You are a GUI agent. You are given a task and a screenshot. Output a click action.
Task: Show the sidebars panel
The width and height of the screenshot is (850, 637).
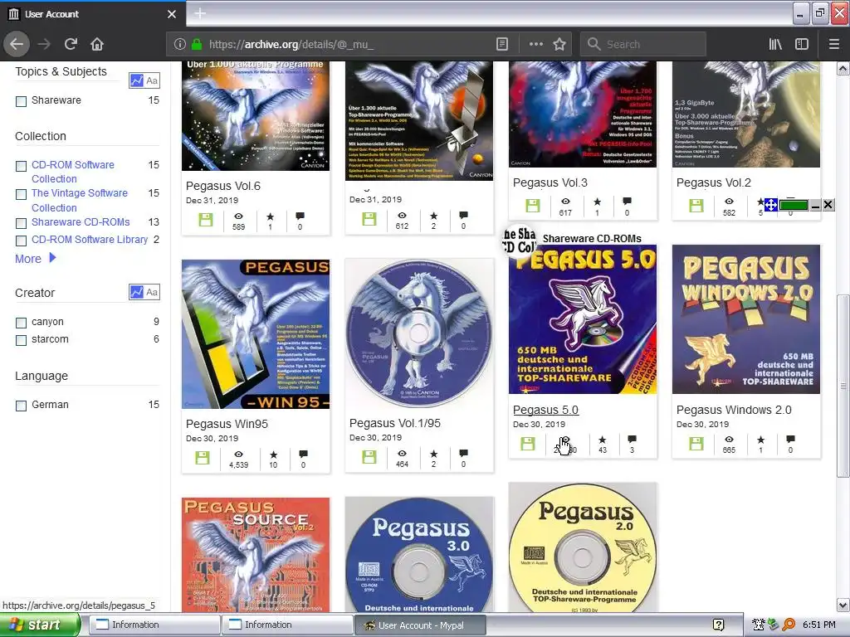(x=802, y=44)
